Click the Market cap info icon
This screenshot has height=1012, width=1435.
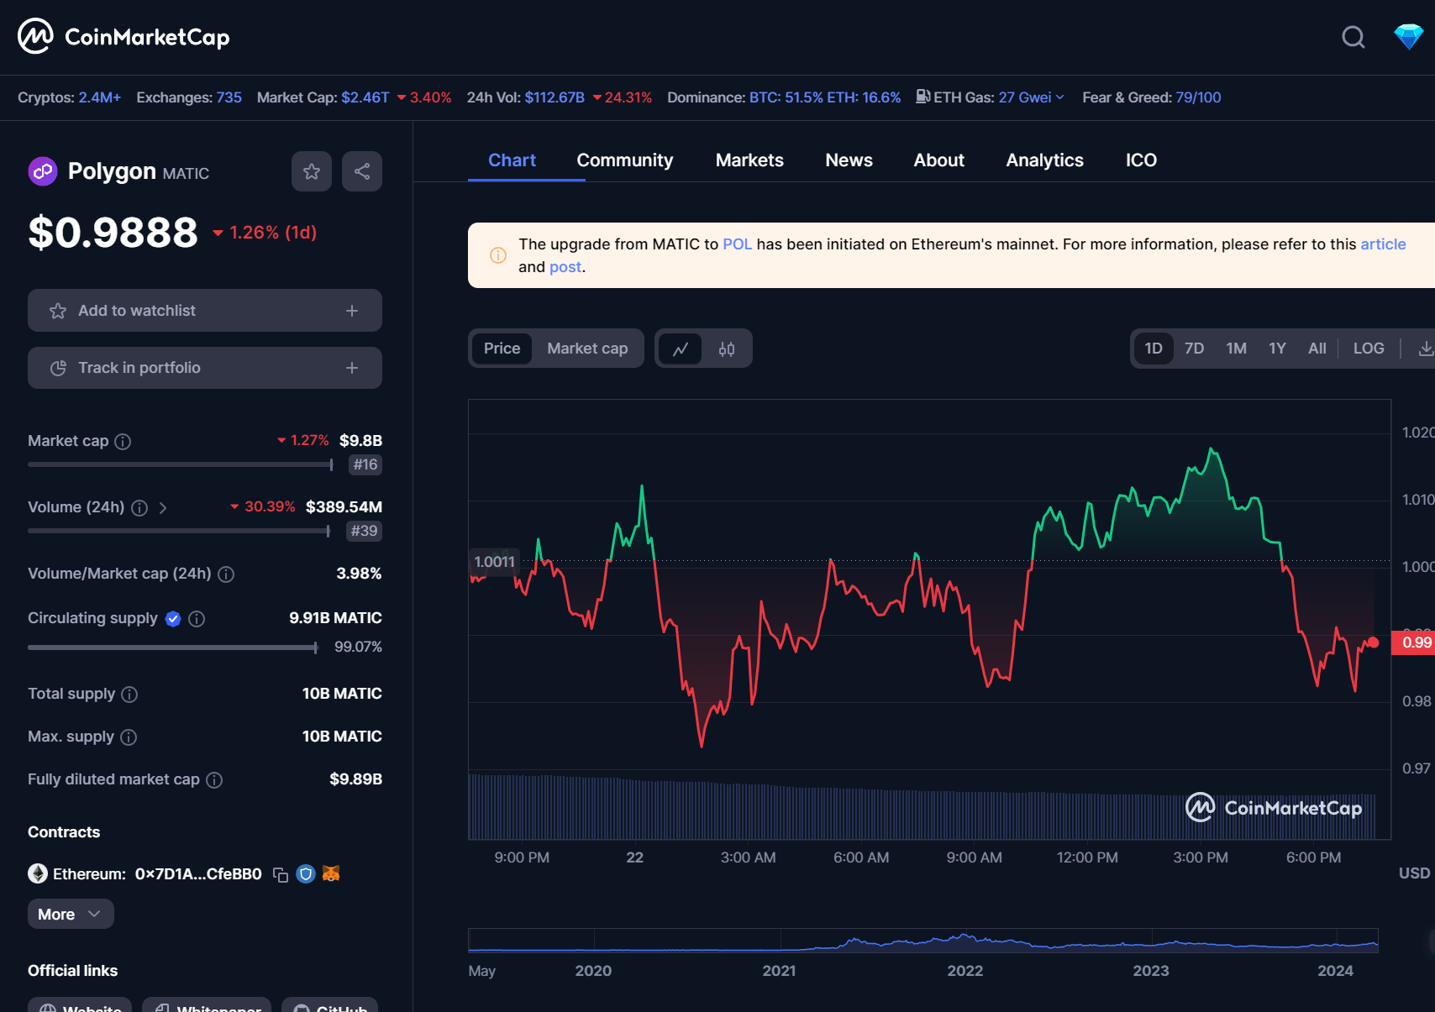click(123, 442)
